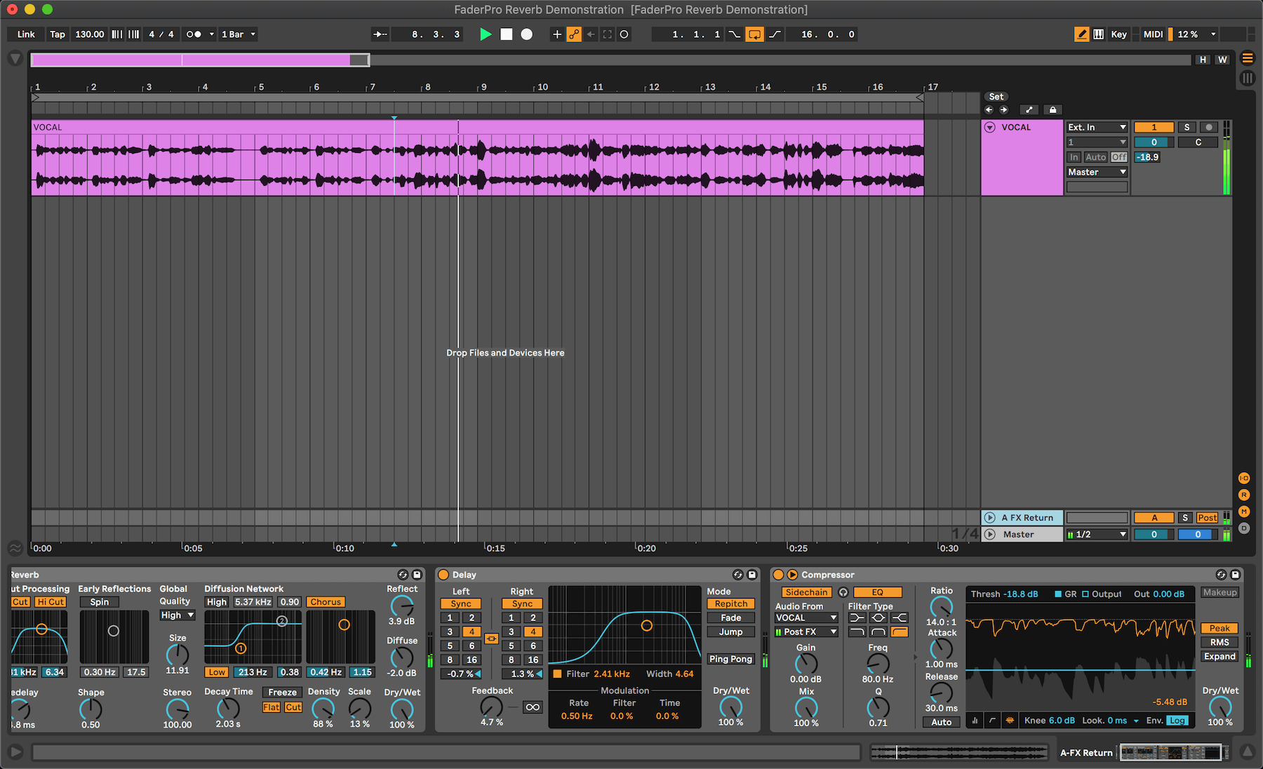The image size is (1263, 769).
Task: Click the Link button
Action: tap(26, 34)
